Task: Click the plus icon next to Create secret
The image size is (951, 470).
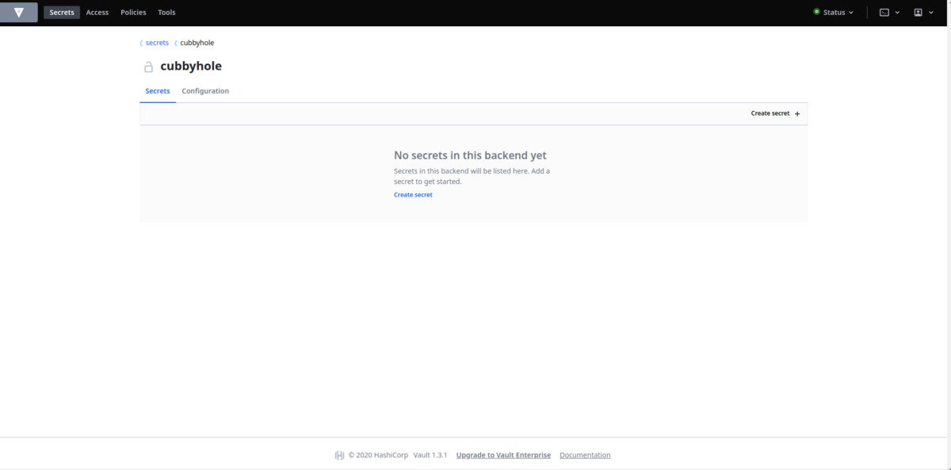Action: [x=797, y=114]
